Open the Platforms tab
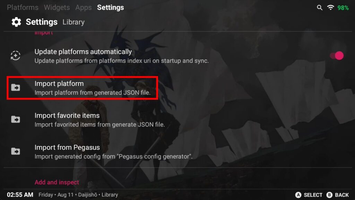 click(23, 7)
